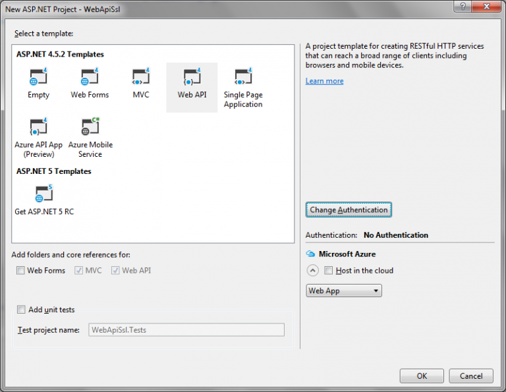Image resolution: width=506 pixels, height=392 pixels.
Task: Click the Microsoft Azure cloud icon
Action: pos(310,254)
